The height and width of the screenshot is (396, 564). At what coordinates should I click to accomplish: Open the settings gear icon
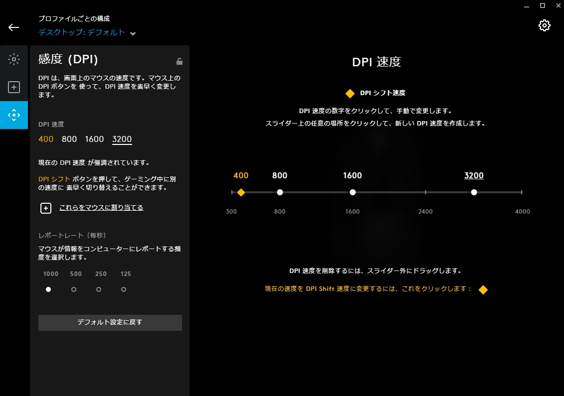(x=544, y=25)
